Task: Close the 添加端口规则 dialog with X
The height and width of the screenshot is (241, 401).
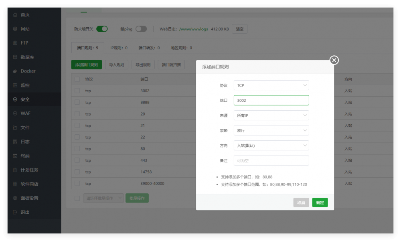Action: (334, 60)
